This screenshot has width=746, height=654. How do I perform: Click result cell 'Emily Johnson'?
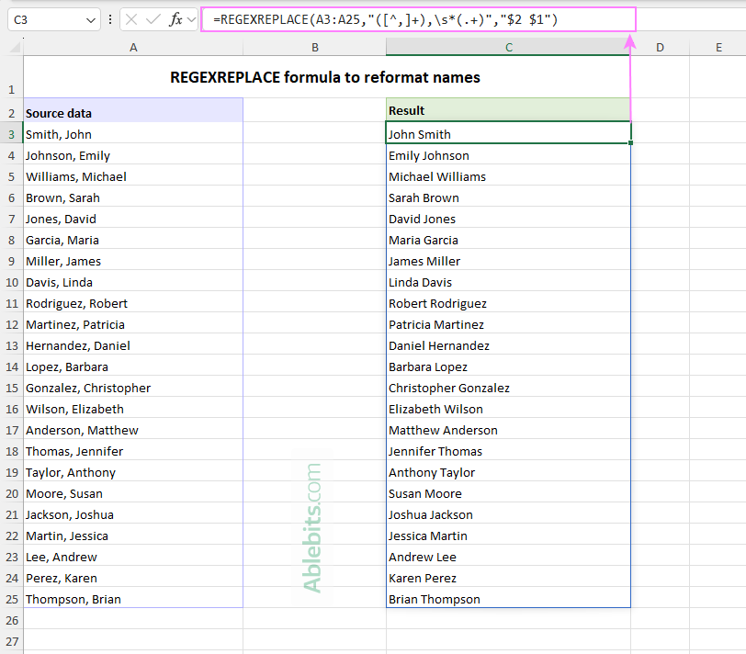pos(508,154)
